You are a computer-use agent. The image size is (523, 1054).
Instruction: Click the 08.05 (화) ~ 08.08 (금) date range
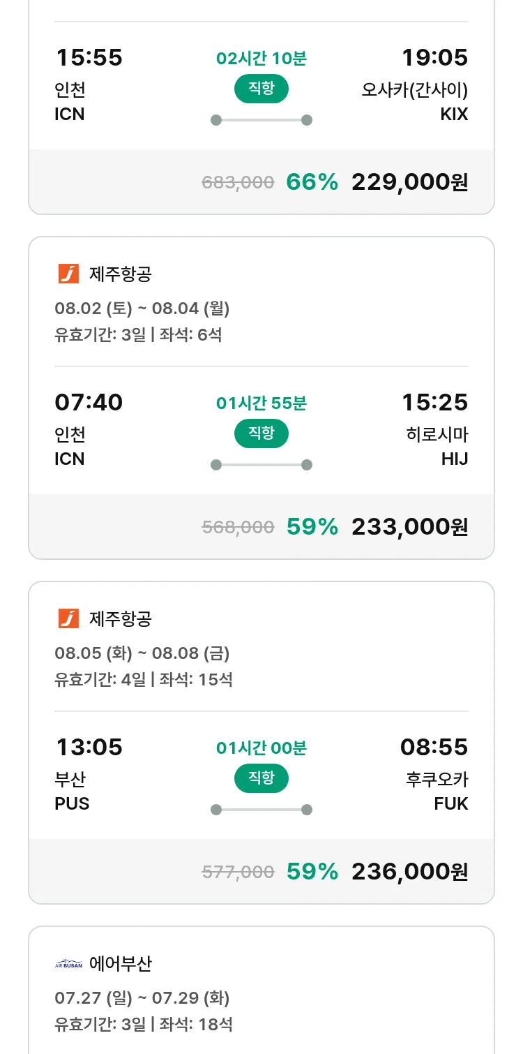click(142, 653)
